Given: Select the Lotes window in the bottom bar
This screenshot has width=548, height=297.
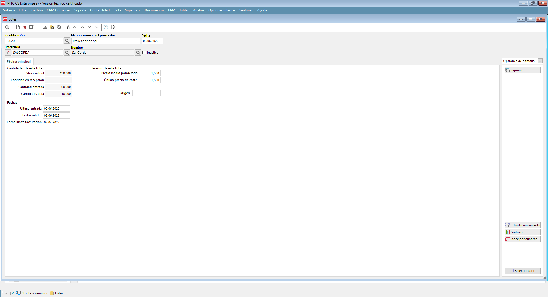Looking at the screenshot, I should 57,293.
